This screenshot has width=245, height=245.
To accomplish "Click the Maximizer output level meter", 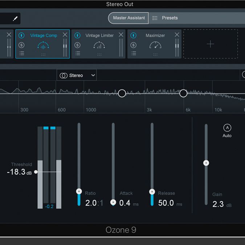I will coord(177,48).
